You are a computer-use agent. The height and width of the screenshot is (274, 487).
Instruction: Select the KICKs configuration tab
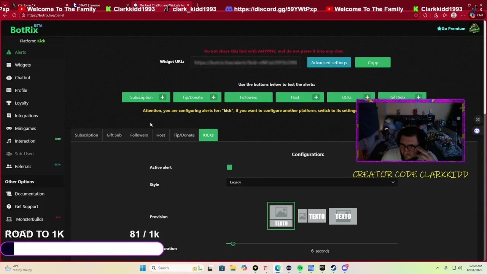208,135
